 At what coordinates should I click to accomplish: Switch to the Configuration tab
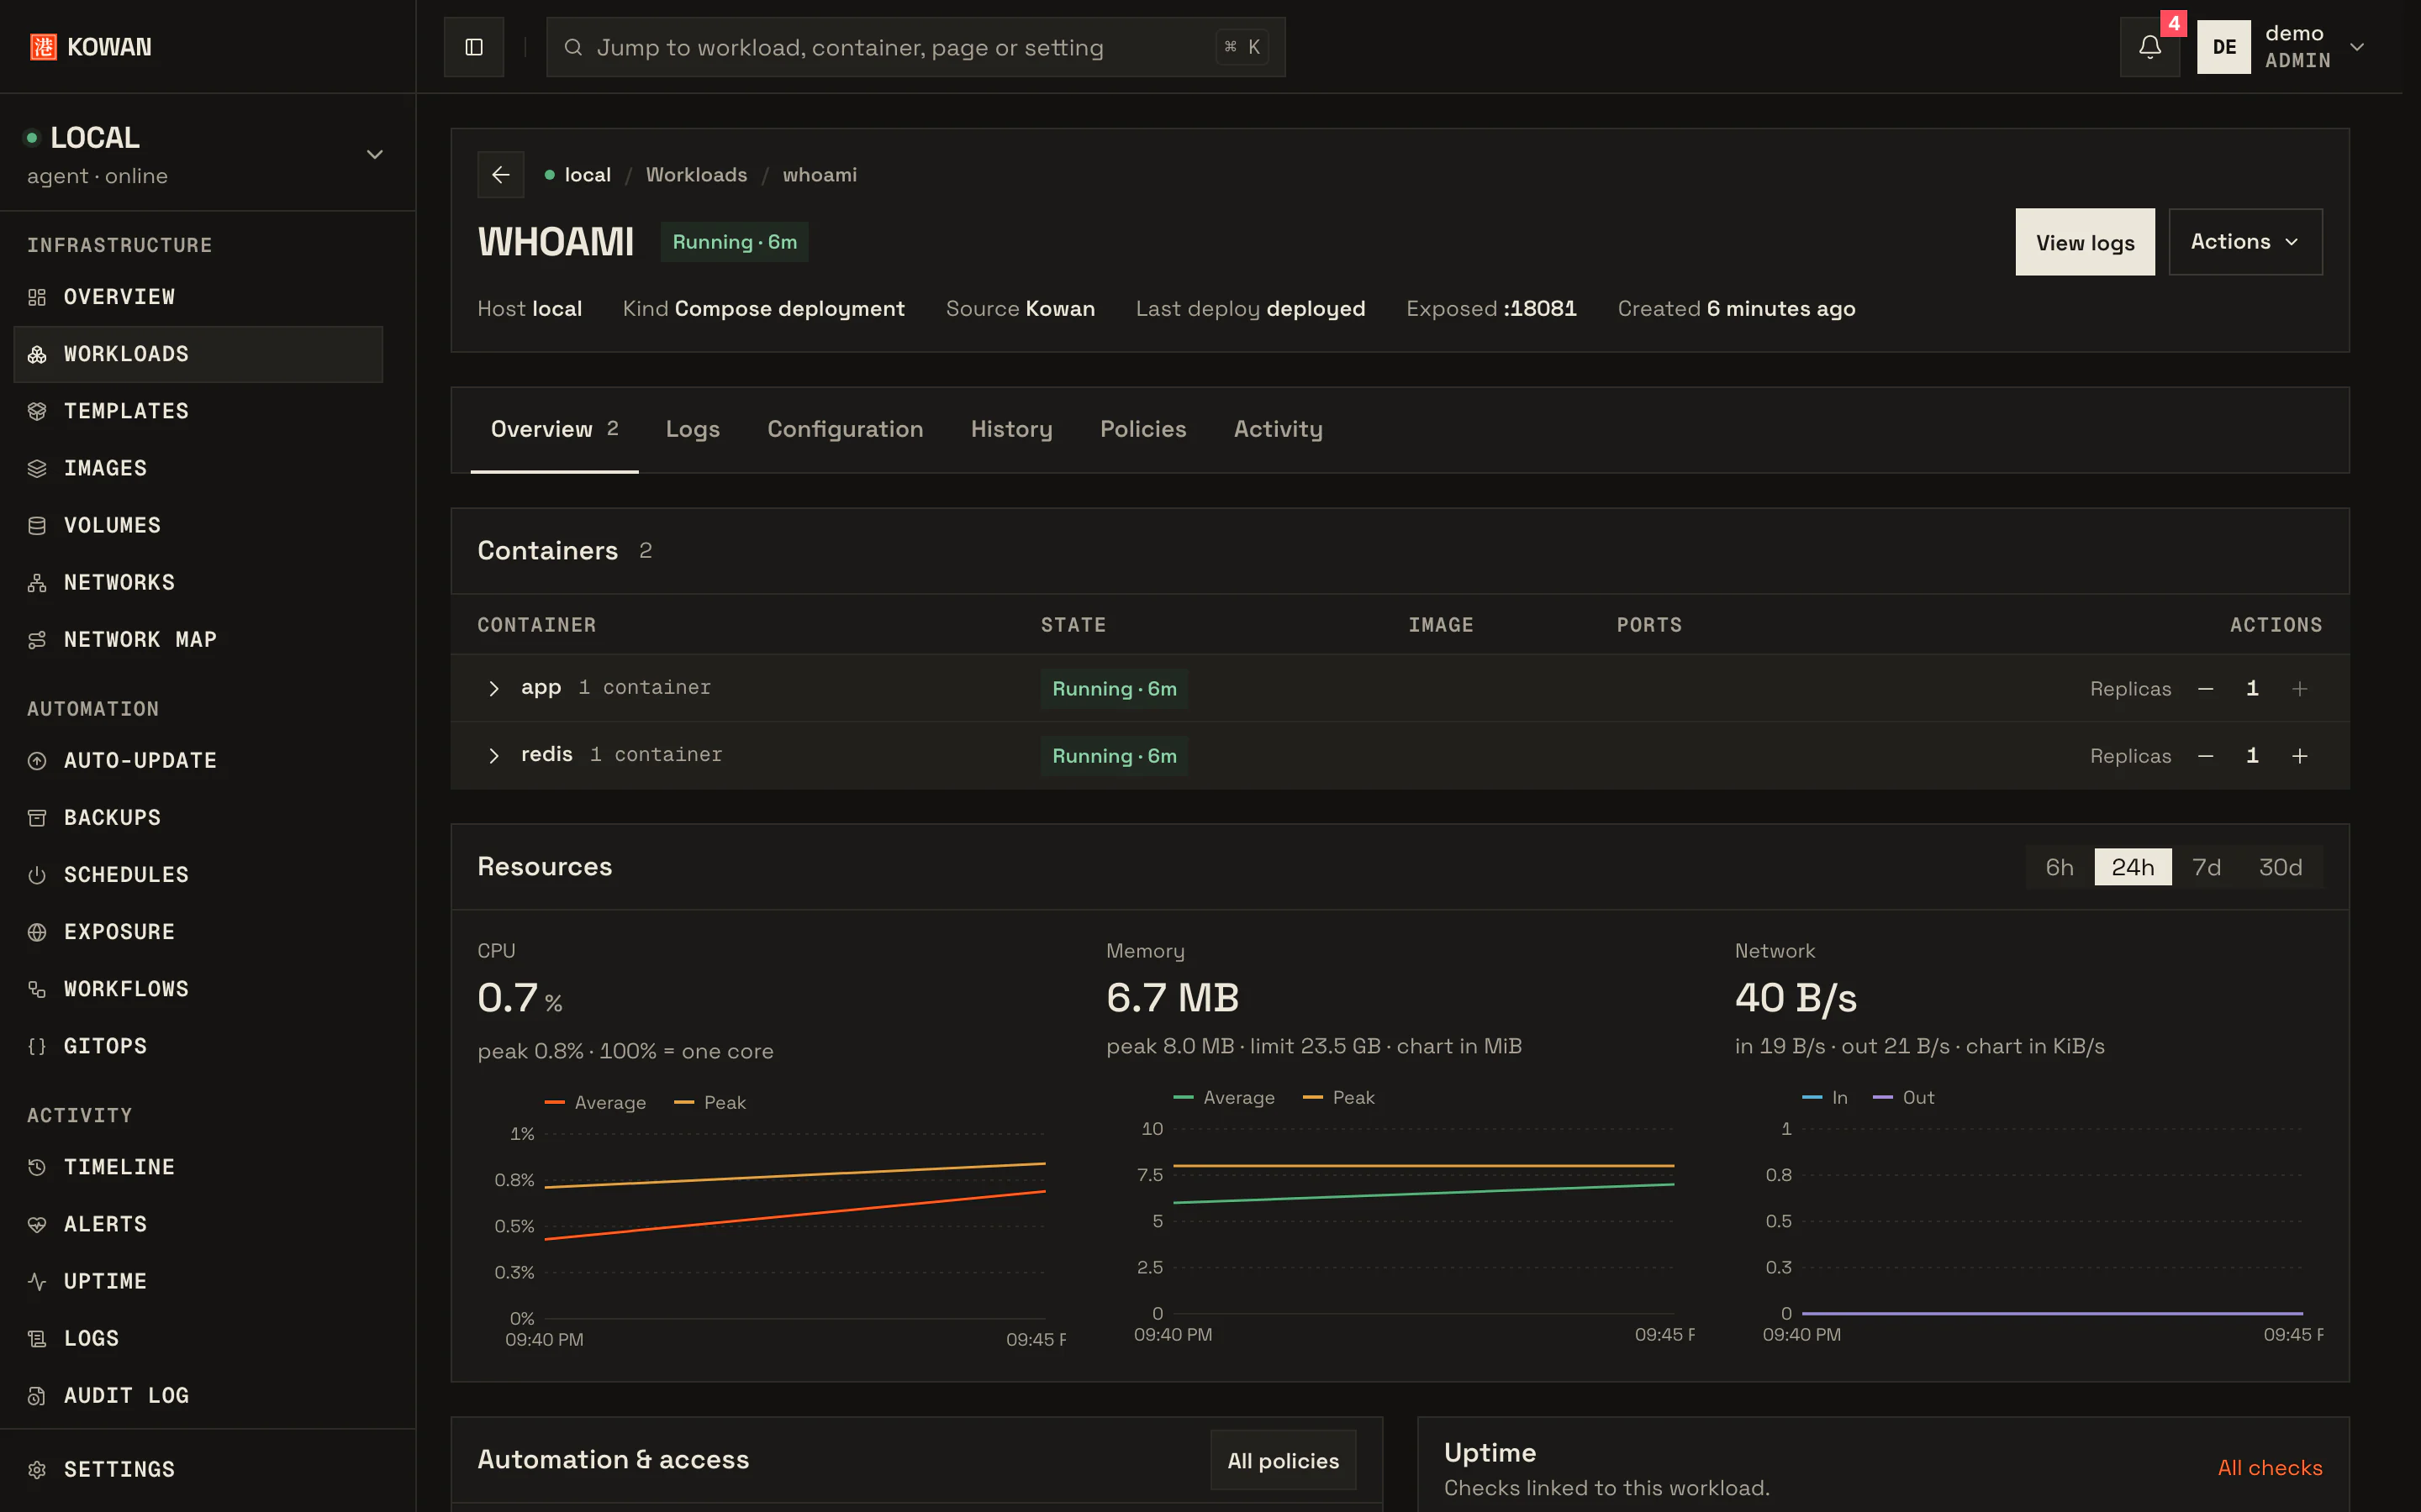coord(844,429)
